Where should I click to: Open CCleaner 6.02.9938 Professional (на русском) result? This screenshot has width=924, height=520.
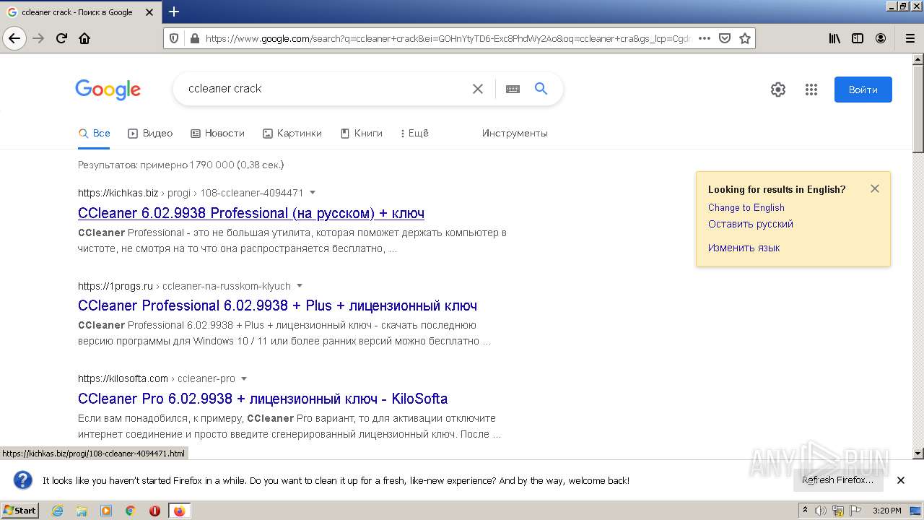(251, 213)
